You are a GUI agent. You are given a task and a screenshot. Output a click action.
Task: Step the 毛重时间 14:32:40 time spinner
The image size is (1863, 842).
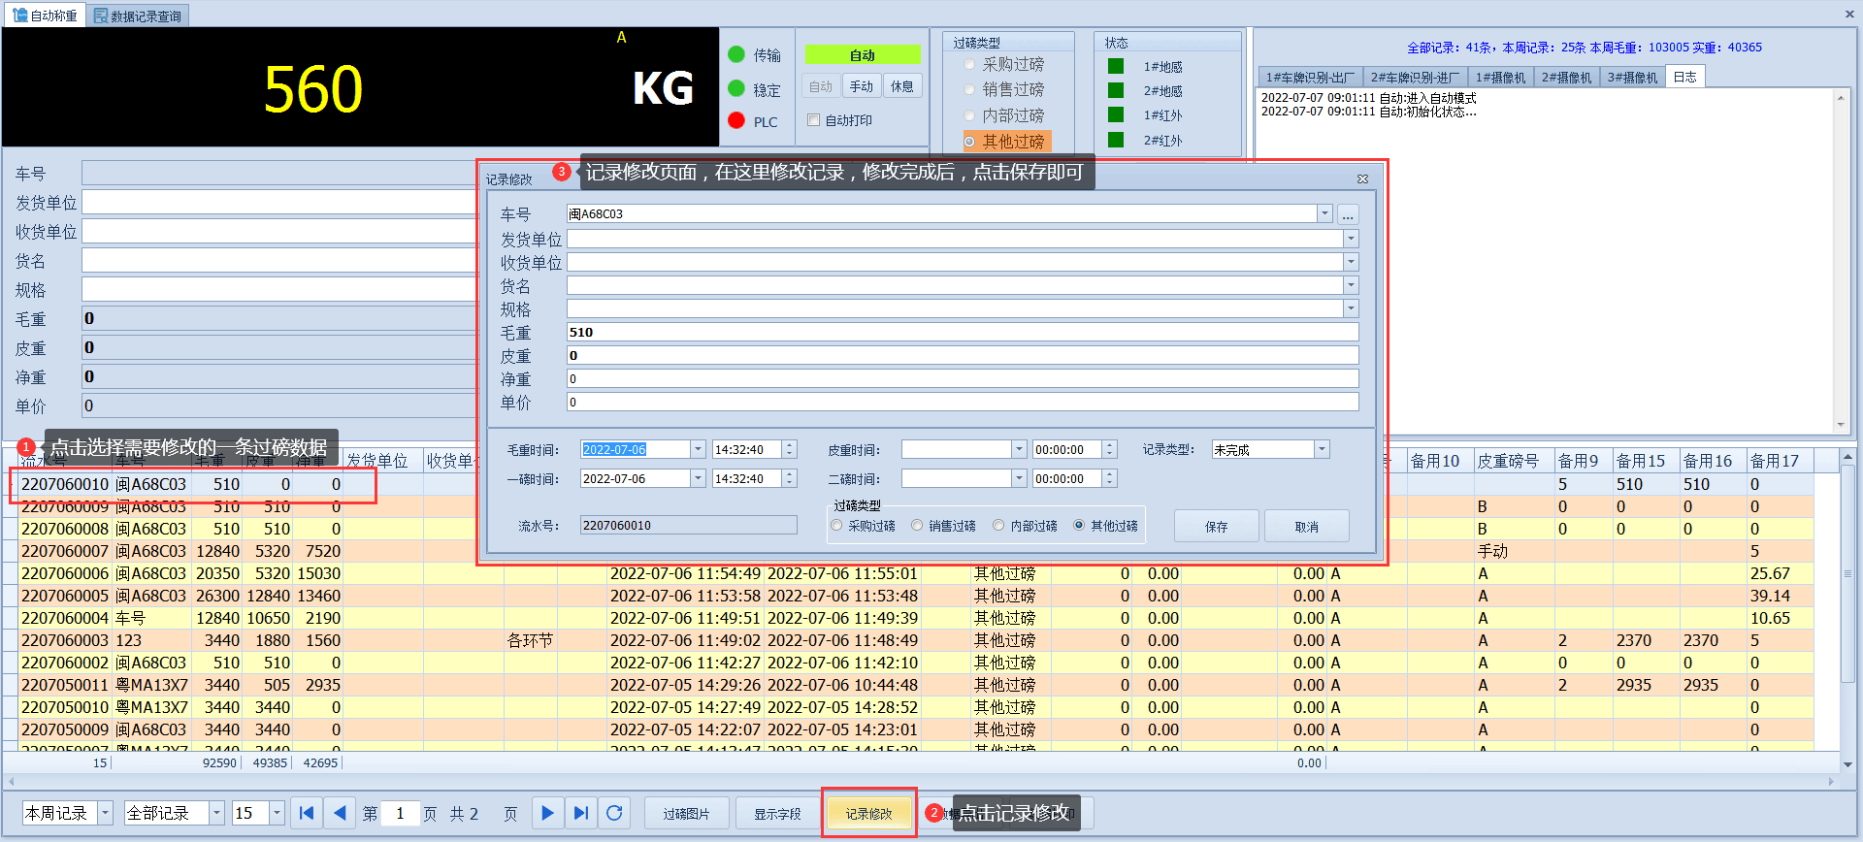(790, 449)
